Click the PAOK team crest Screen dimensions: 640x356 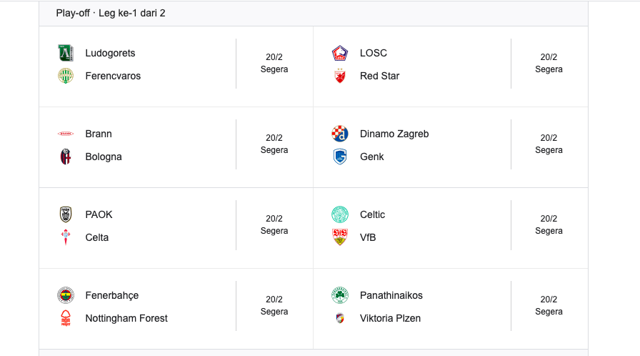click(x=66, y=214)
